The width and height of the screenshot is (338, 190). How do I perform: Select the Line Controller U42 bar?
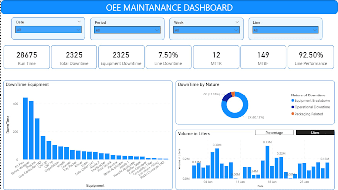pos(43,148)
